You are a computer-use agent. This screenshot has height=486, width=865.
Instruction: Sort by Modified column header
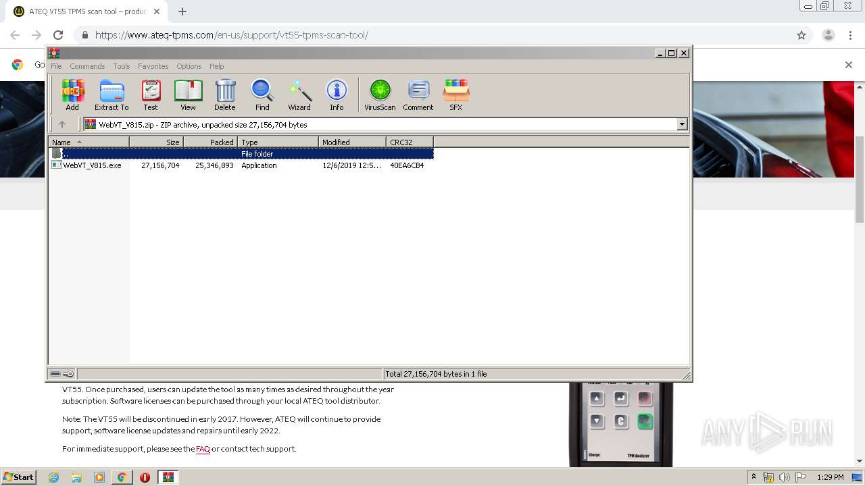352,142
